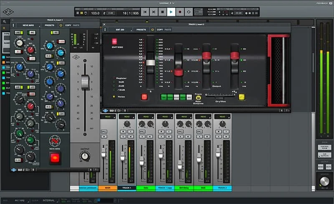Open PRESETS in the Neve 88RS window
Image resolution: width=334 pixels, height=204 pixels.
[x=49, y=25]
